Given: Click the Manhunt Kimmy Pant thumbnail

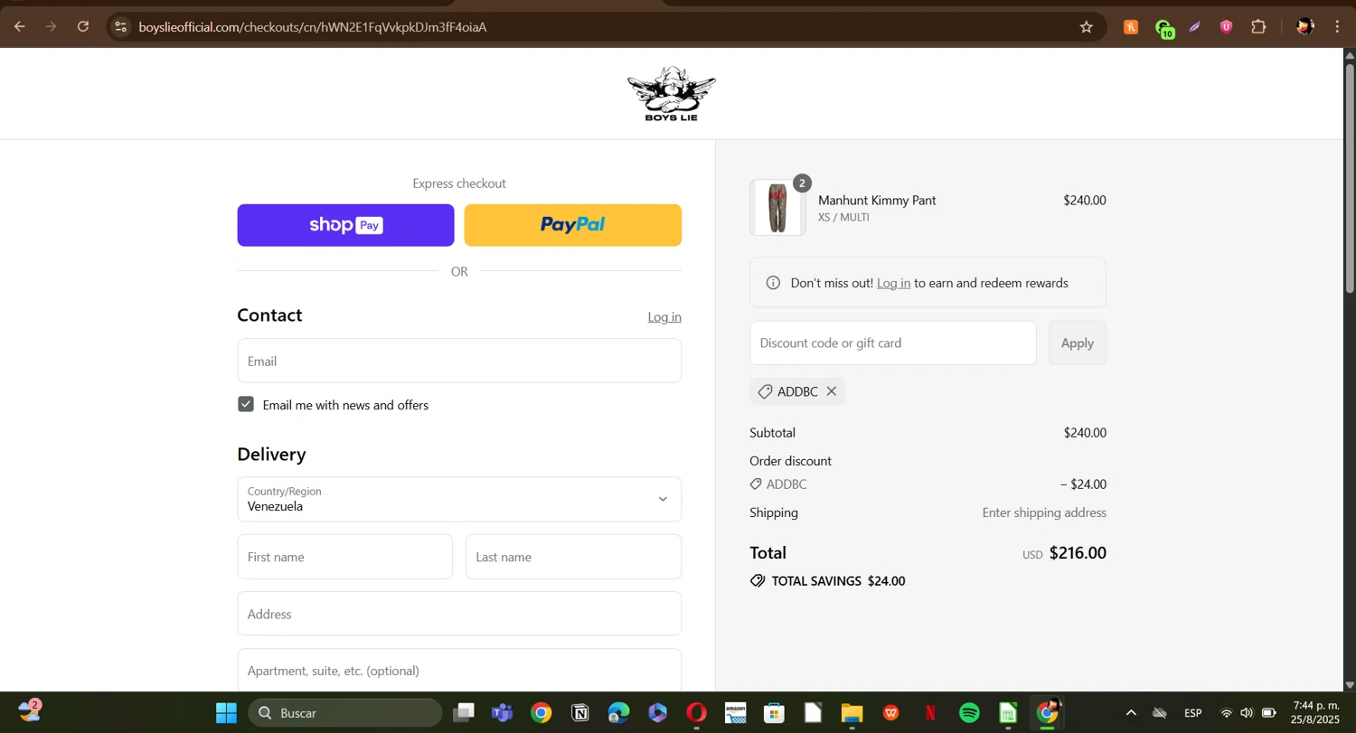Looking at the screenshot, I should 777,208.
